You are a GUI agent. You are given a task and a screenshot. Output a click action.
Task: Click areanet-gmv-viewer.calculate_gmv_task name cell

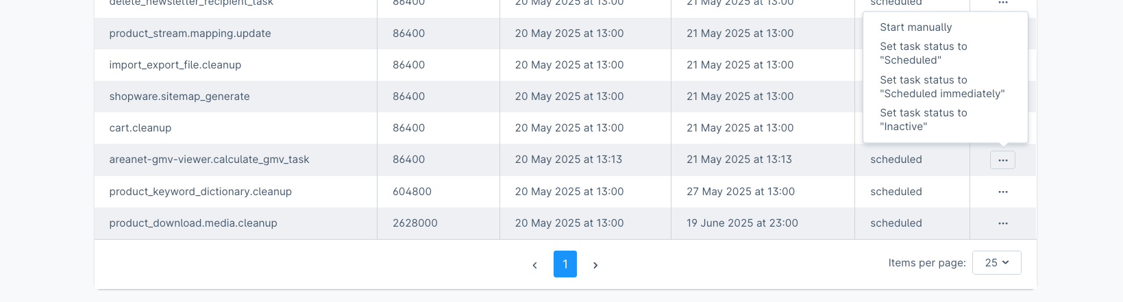click(209, 160)
